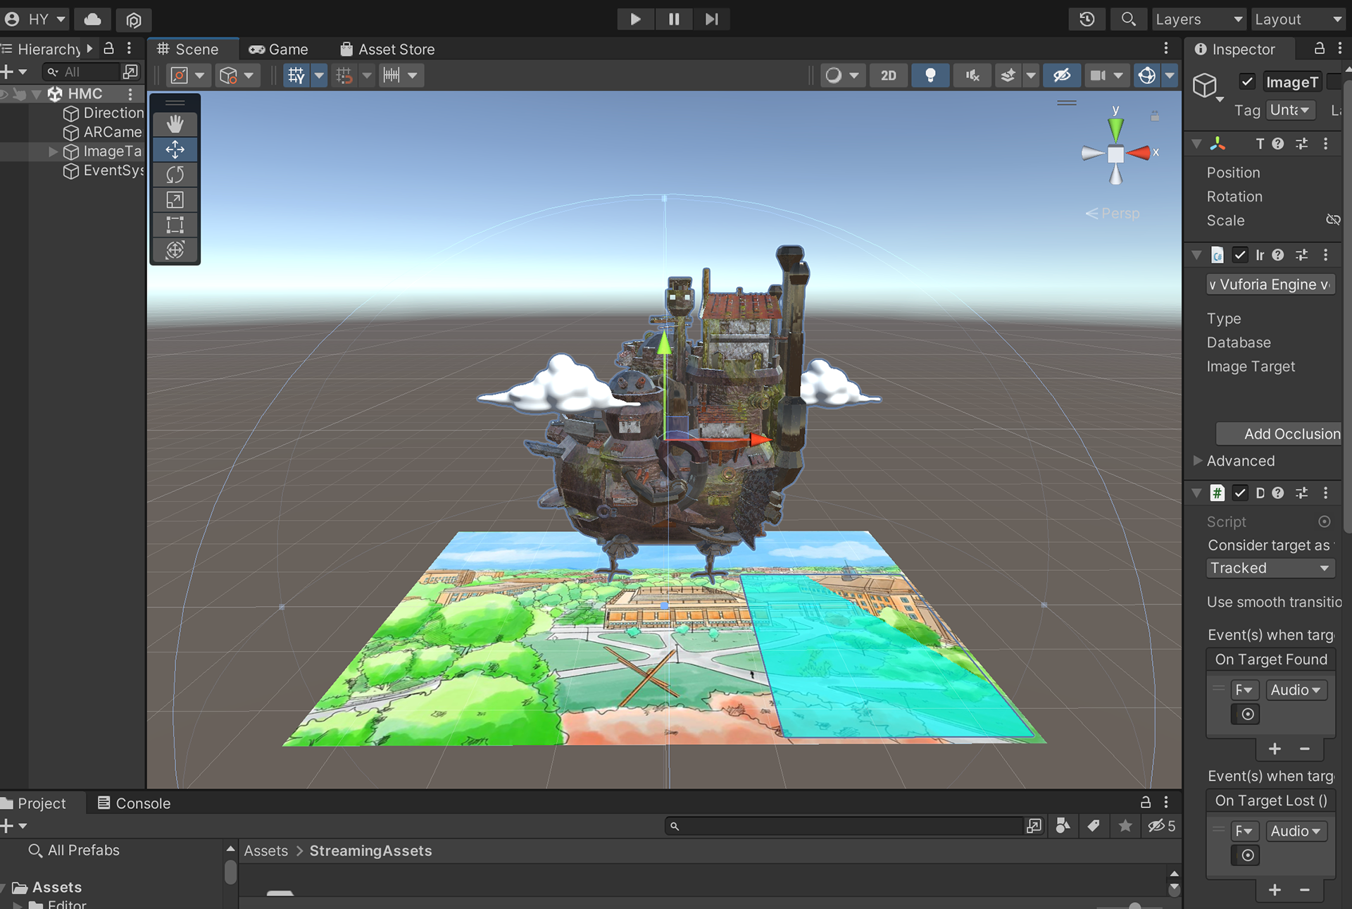Click the Pause button
The width and height of the screenshot is (1352, 909).
[x=674, y=19]
